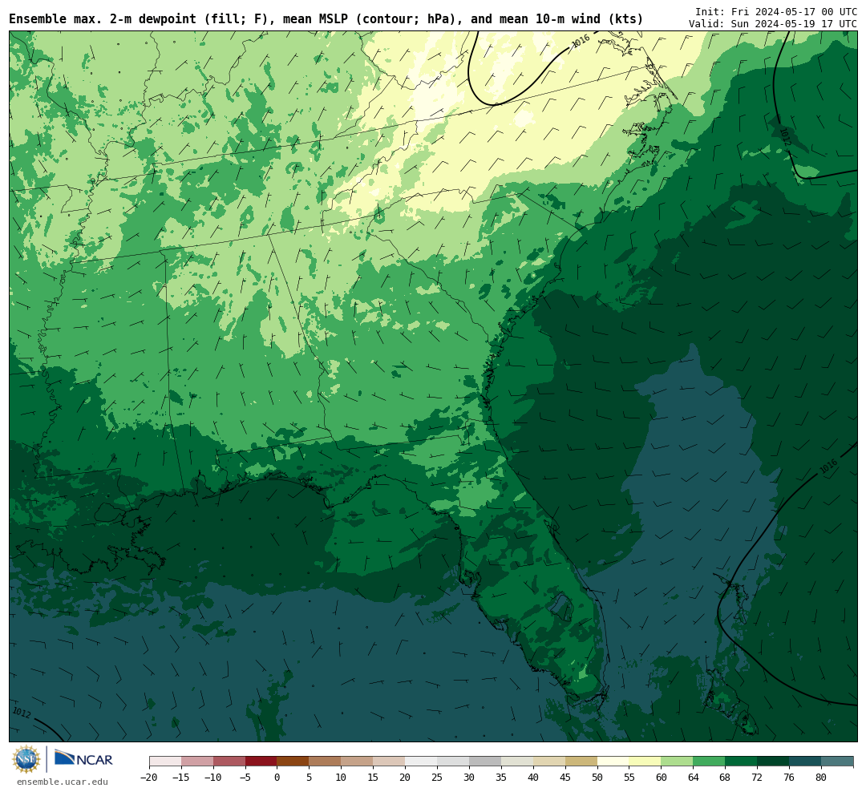
Task: Click the 1012 contour label near upper right
Action: click(785, 137)
